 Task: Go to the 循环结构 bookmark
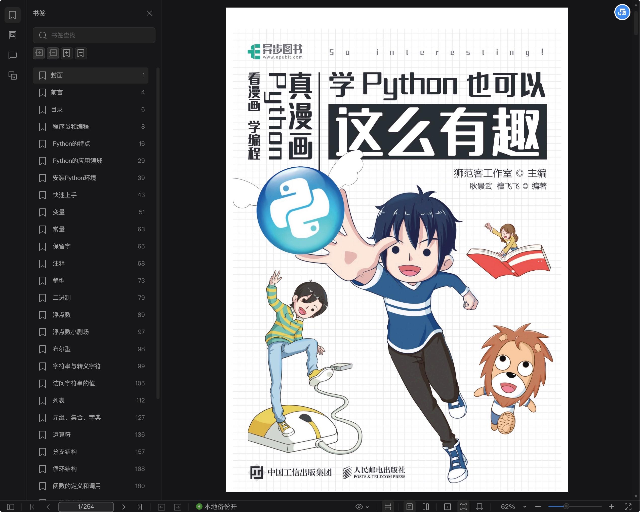[91, 469]
